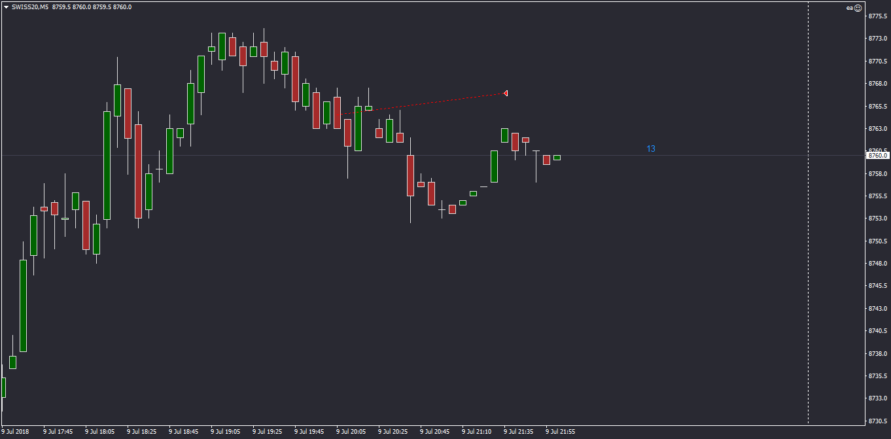The height and width of the screenshot is (439, 891).
Task: Click the SWISS20,M5 symbol title text
Action: pyautogui.click(x=29, y=7)
